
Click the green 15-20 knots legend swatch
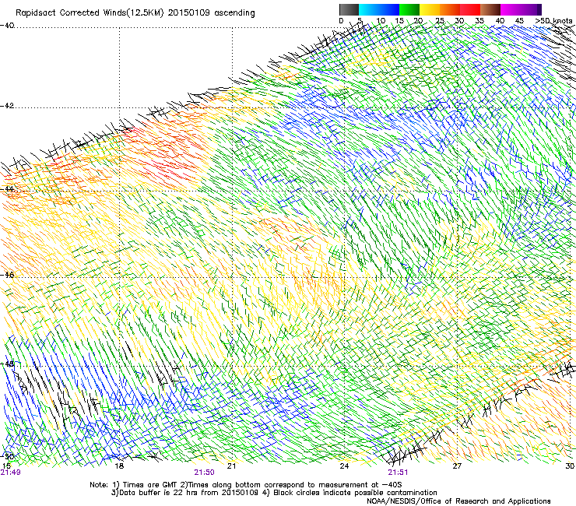409,9
